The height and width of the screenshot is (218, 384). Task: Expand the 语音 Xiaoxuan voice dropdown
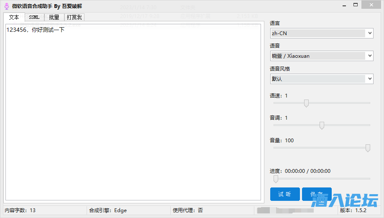[322, 56]
